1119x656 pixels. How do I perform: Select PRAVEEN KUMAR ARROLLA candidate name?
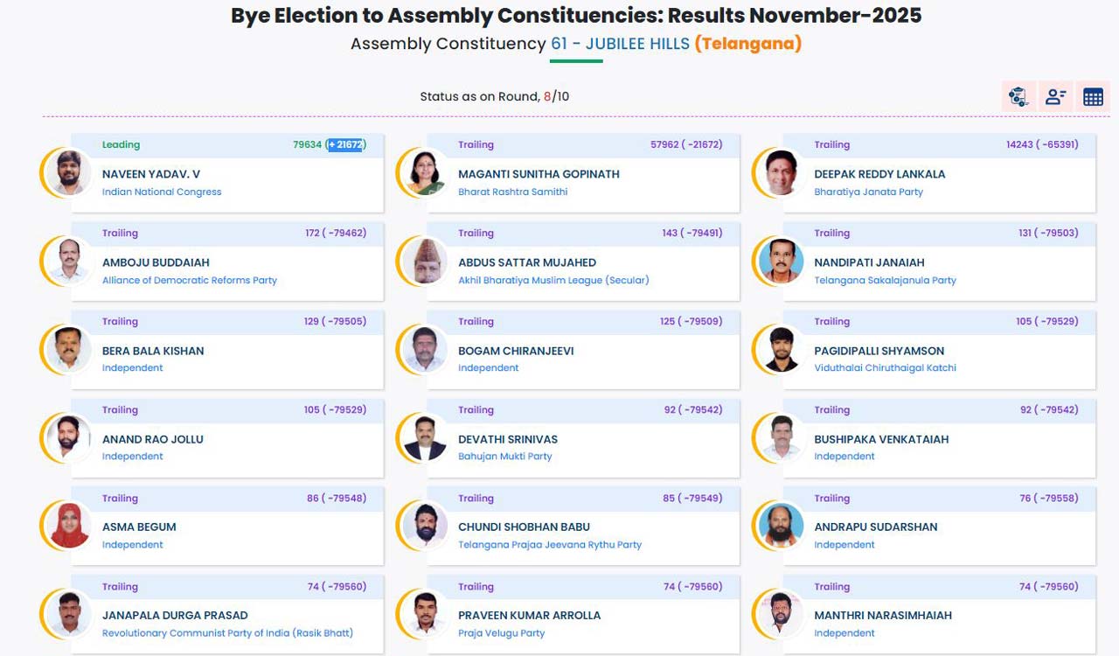click(x=529, y=615)
